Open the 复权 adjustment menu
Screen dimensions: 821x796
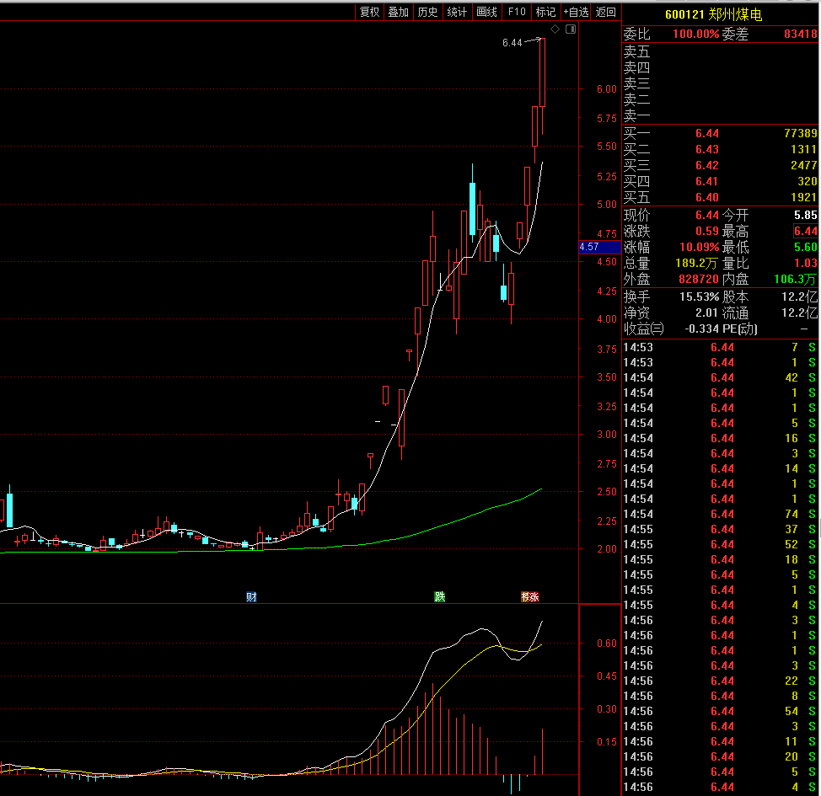370,12
